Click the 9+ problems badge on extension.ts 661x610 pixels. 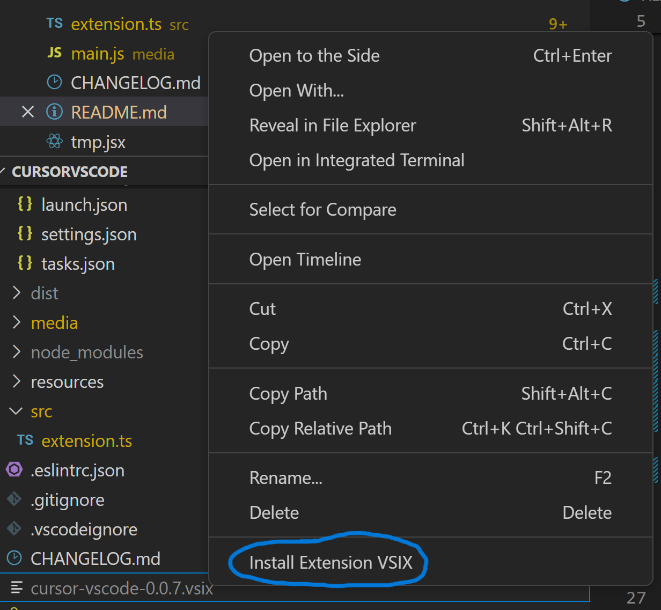pyautogui.click(x=558, y=24)
